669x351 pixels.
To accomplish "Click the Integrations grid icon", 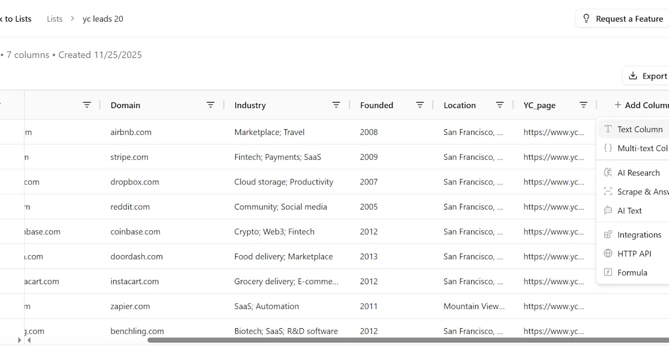I will tap(608, 235).
